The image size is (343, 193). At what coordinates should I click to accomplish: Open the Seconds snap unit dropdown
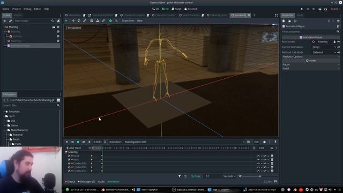pyautogui.click(x=229, y=176)
